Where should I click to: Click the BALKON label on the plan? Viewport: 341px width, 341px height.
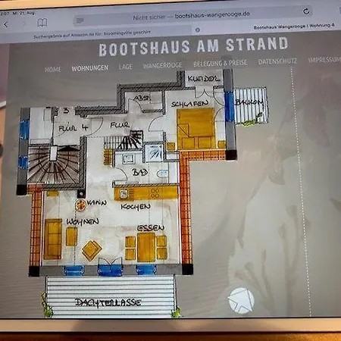point(249,102)
